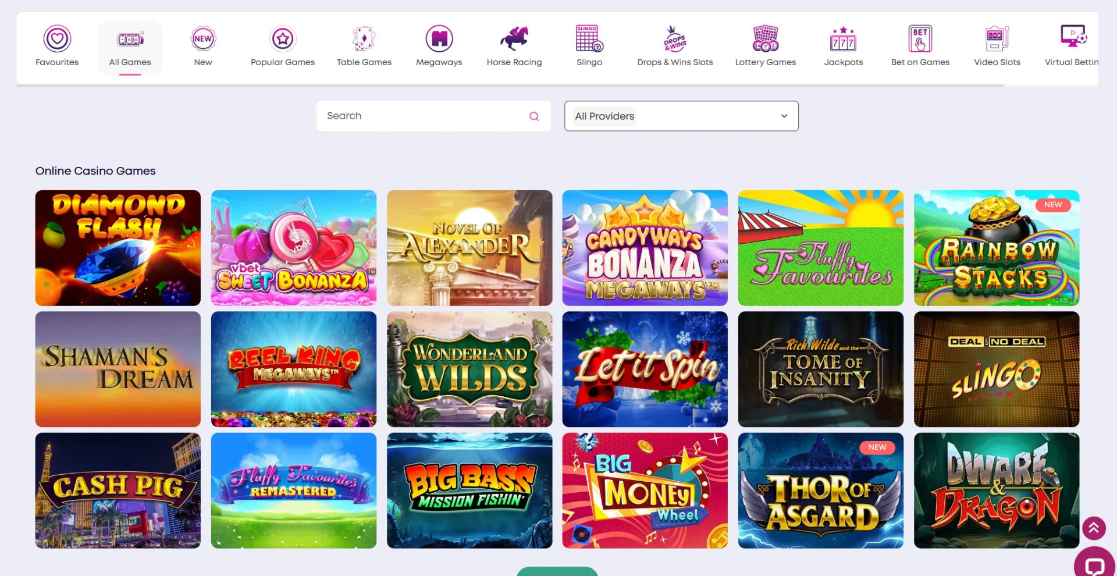Choose the Lottery Games balls icon
The height and width of the screenshot is (576, 1117).
766,38
